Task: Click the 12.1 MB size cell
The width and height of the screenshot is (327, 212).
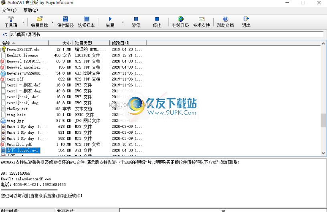Action: [64, 49]
